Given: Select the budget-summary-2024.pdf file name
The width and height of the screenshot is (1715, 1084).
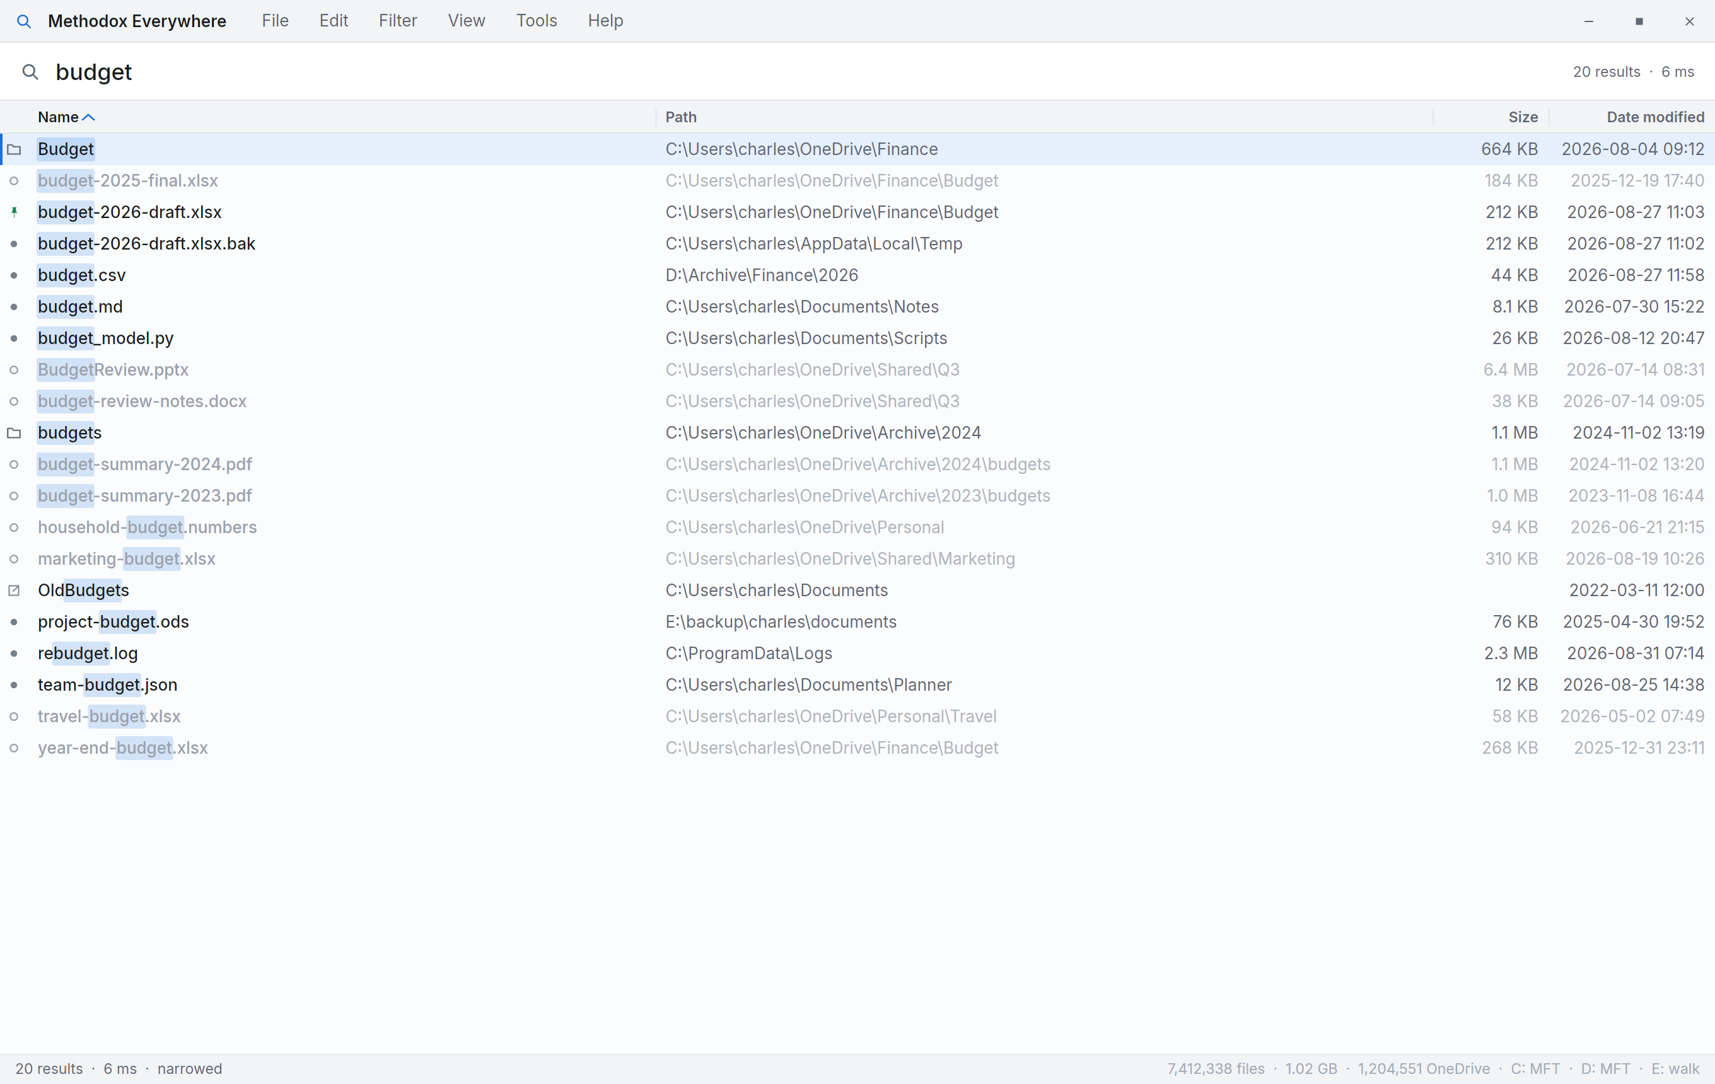Looking at the screenshot, I should (x=144, y=464).
